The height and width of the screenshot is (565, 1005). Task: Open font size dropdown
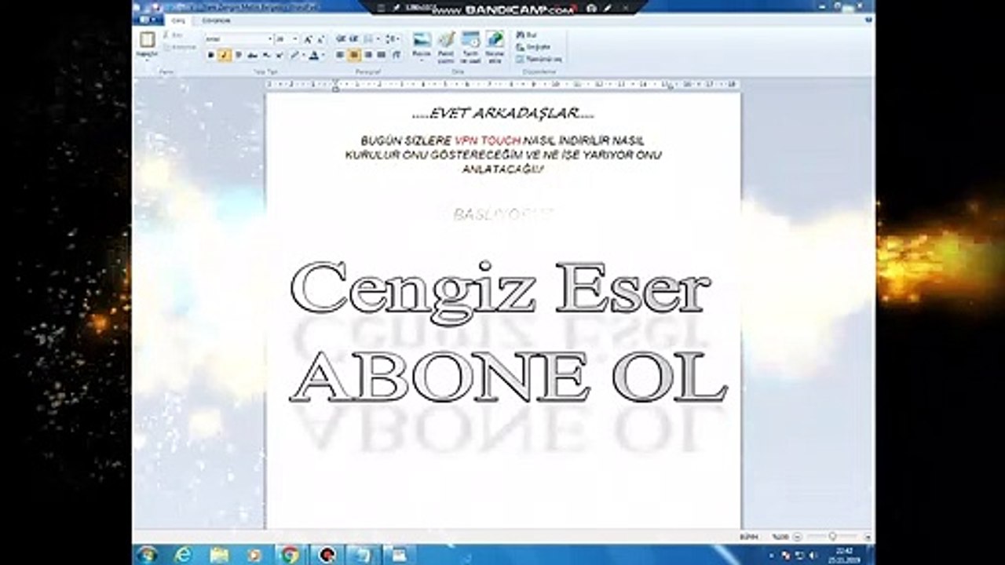click(x=296, y=38)
